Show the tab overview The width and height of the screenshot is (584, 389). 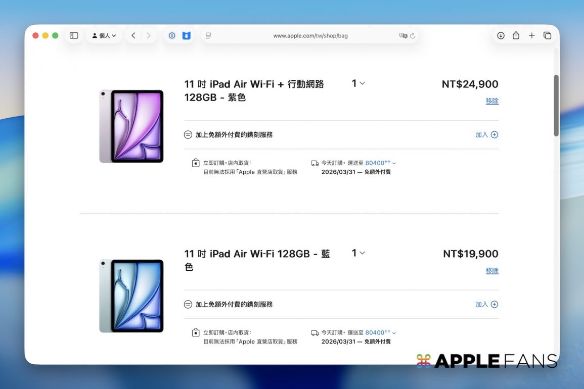(x=547, y=35)
